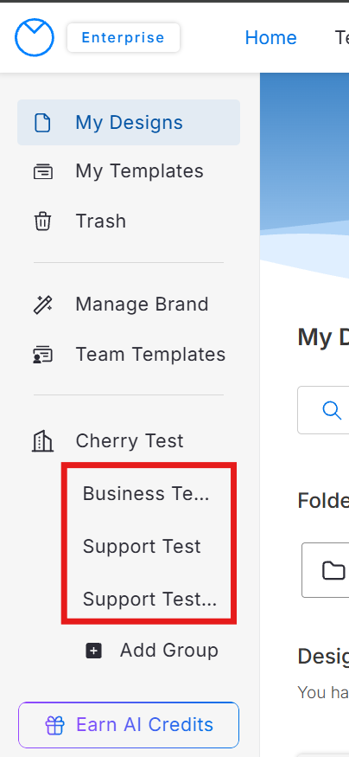This screenshot has height=757, width=349.
Task: Click the Manage Brand magic wand icon
Action: [x=43, y=305]
